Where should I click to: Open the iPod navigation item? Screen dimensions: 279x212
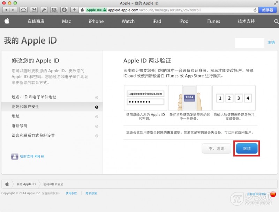point(184,21)
